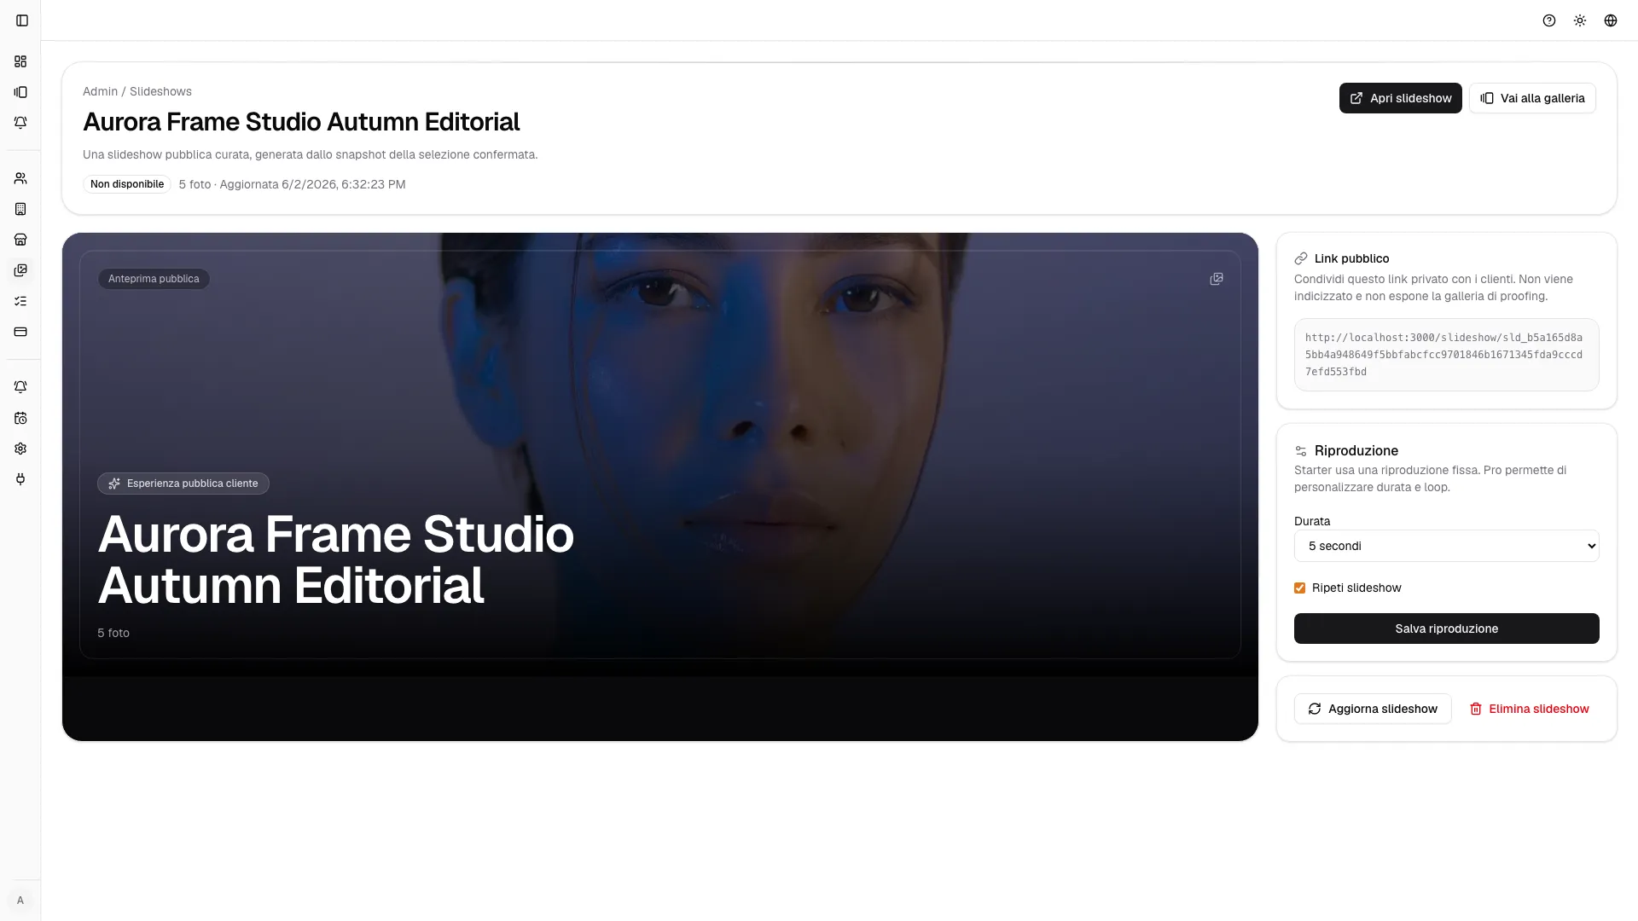1638x921 pixels.
Task: Click Elimina slideshow button
Action: tap(1529, 709)
